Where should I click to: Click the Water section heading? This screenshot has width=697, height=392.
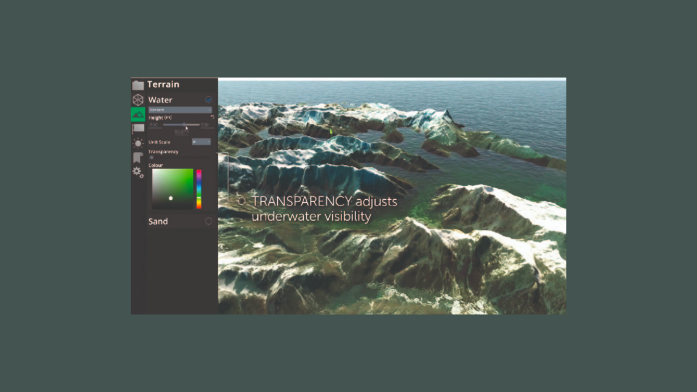point(160,100)
